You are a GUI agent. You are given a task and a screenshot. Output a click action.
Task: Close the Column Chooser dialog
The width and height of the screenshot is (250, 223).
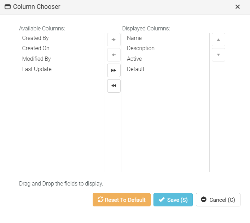tap(238, 7)
